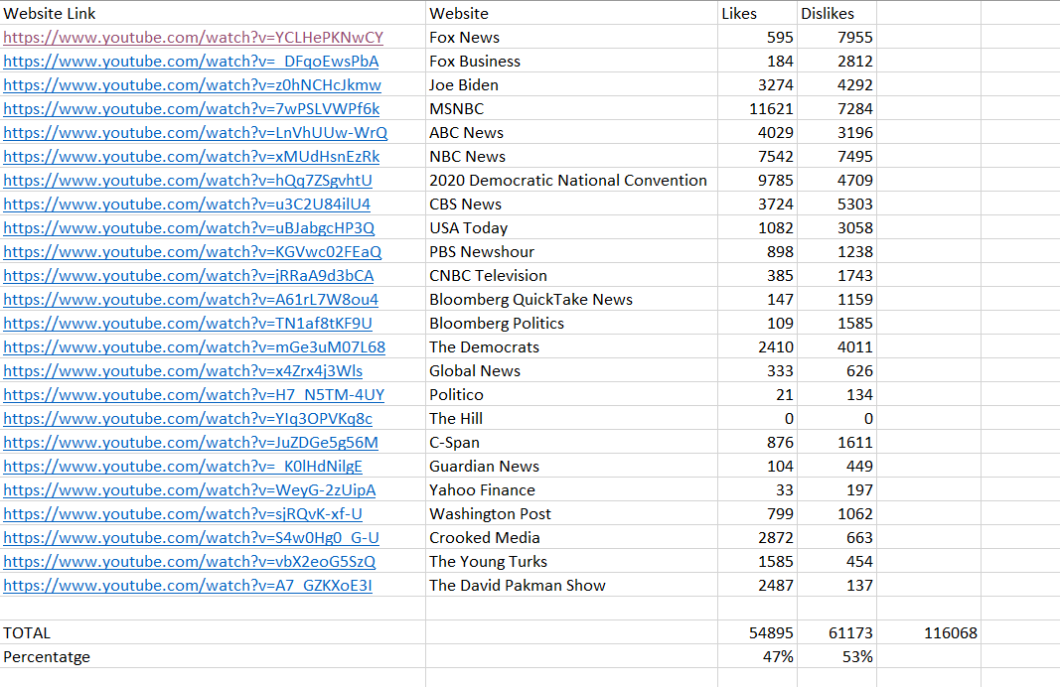This screenshot has height=687, width=1060.
Task: Open the Bloomberg QuickTake News link
Action: 191,299
